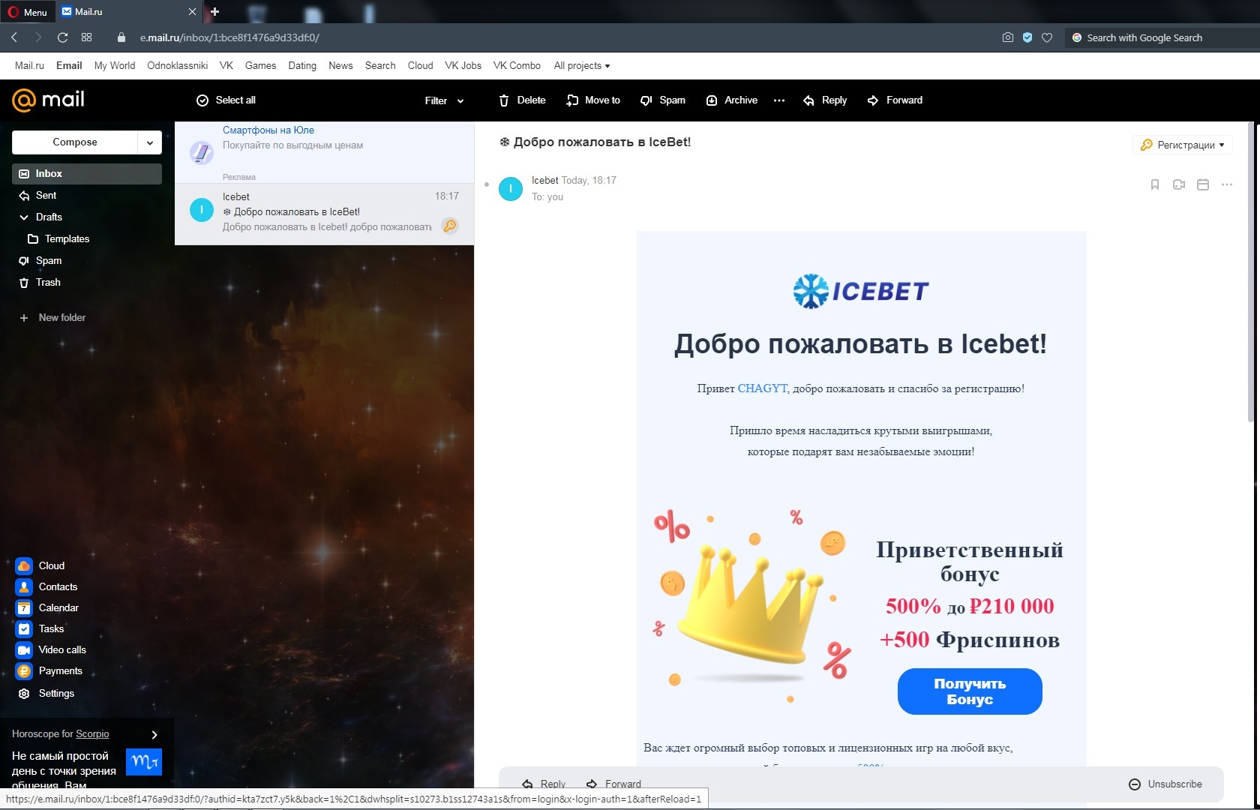Flag the email with bookmark icon
The height and width of the screenshot is (810, 1260).
(1155, 184)
